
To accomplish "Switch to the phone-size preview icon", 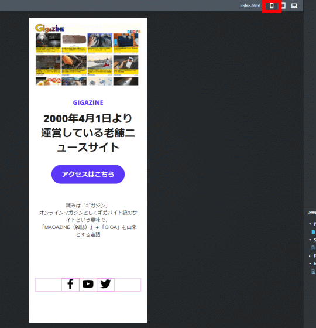I will tap(272, 6).
